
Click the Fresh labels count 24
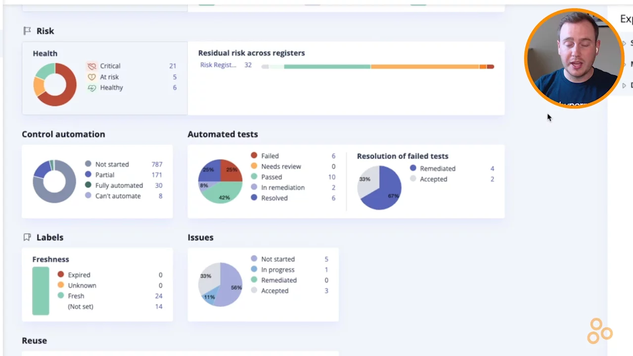point(159,296)
